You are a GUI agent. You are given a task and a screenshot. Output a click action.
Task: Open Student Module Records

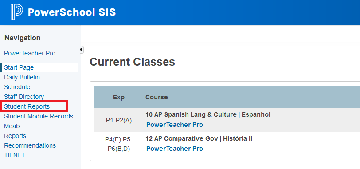pyautogui.click(x=39, y=116)
